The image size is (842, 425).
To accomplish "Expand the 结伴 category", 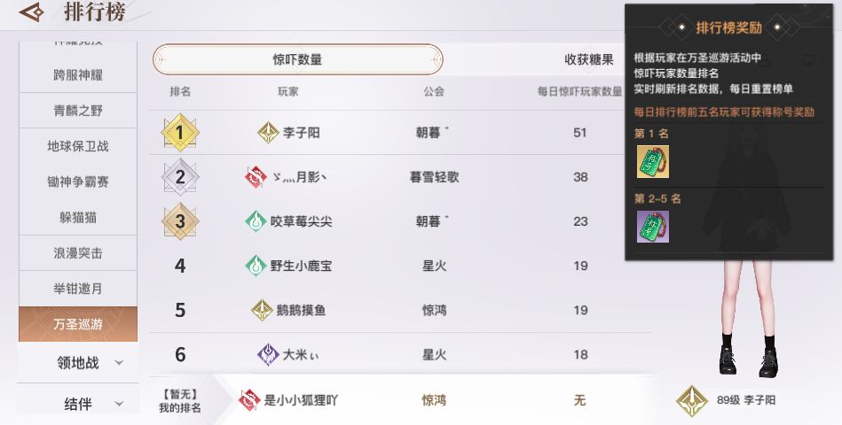I will point(78,405).
